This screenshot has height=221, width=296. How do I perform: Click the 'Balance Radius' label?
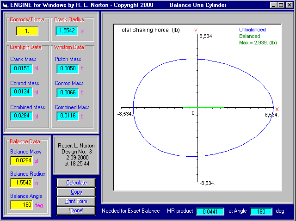[28, 174]
